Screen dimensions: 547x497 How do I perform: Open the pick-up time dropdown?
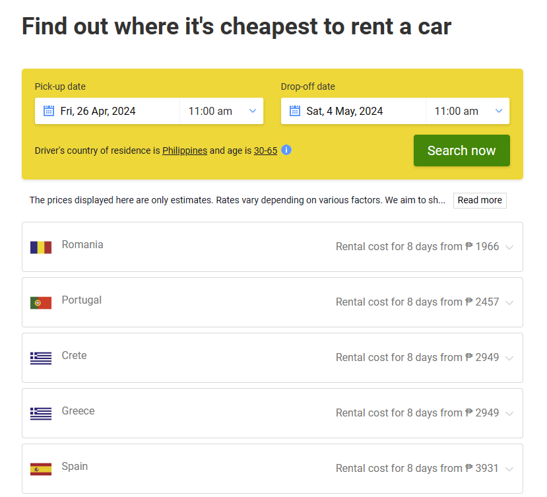[x=222, y=111]
